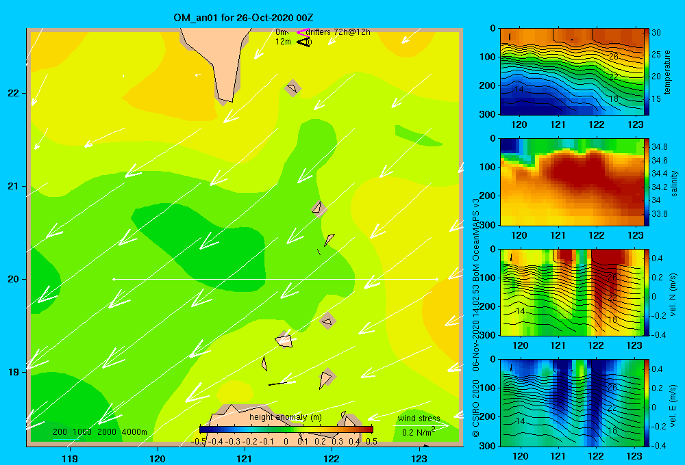Click the depth label 100 on salinity panel
The image size is (685, 465).
[x=489, y=167]
